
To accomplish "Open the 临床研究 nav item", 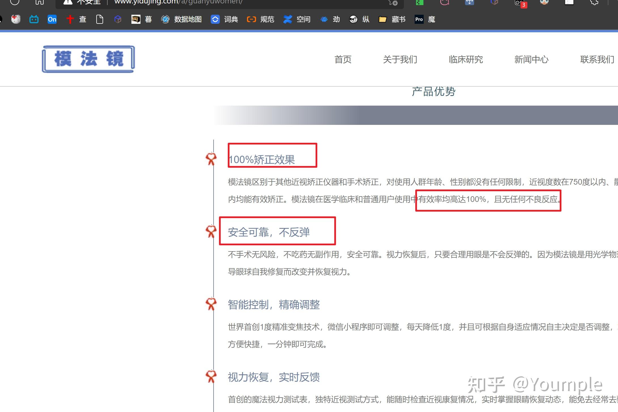I will coord(466,59).
